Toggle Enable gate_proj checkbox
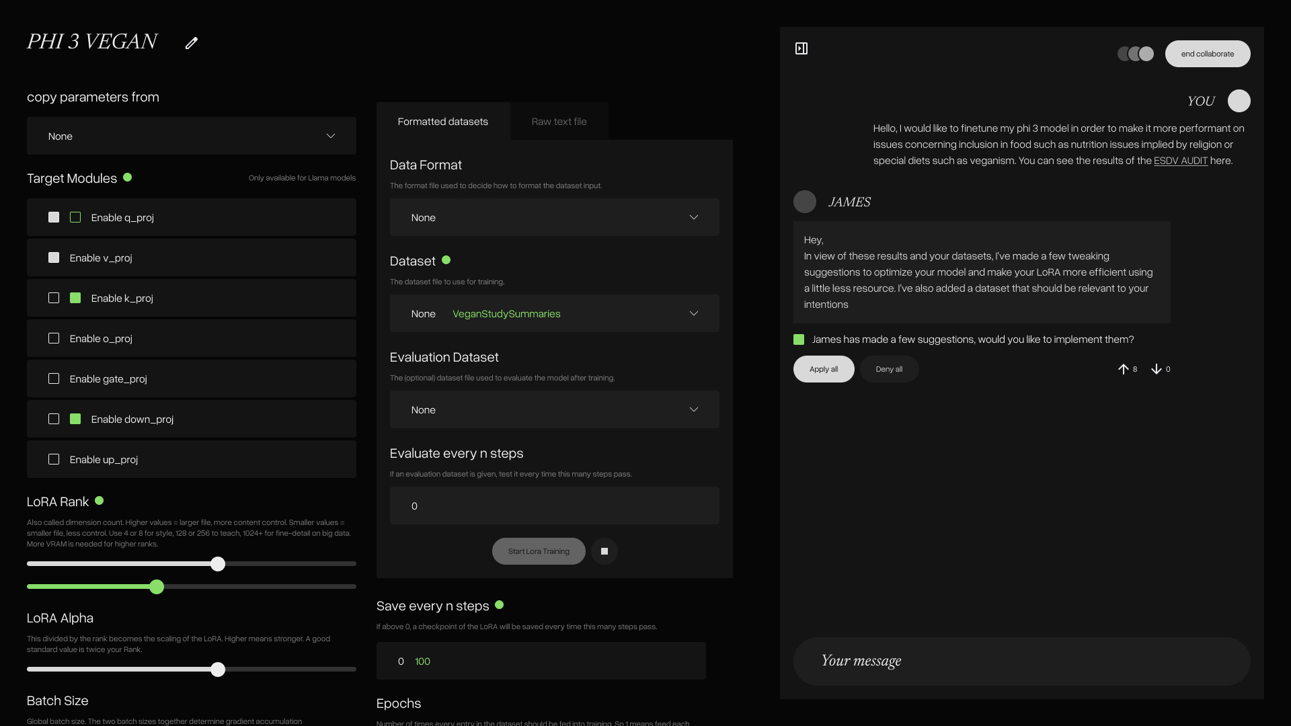 54,378
